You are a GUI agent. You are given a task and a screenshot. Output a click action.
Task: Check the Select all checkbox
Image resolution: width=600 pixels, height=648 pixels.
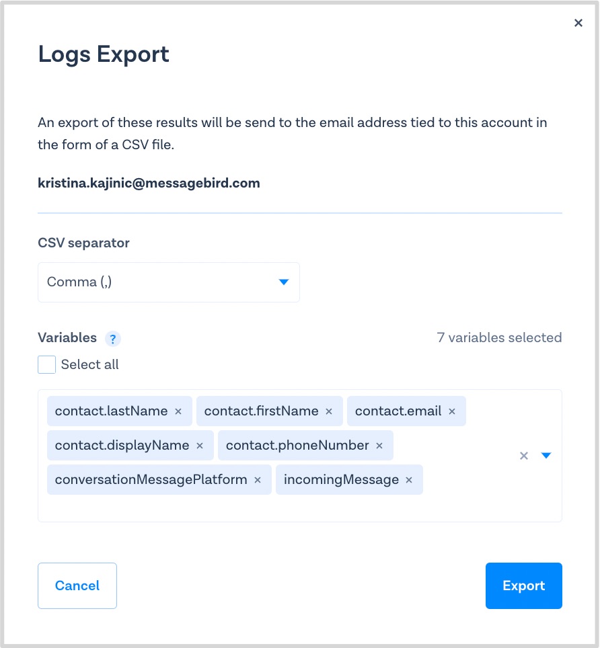pos(47,365)
